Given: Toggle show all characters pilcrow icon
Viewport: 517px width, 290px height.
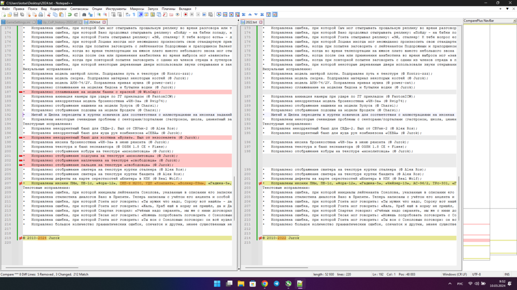Looking at the screenshot, I should [133, 14].
